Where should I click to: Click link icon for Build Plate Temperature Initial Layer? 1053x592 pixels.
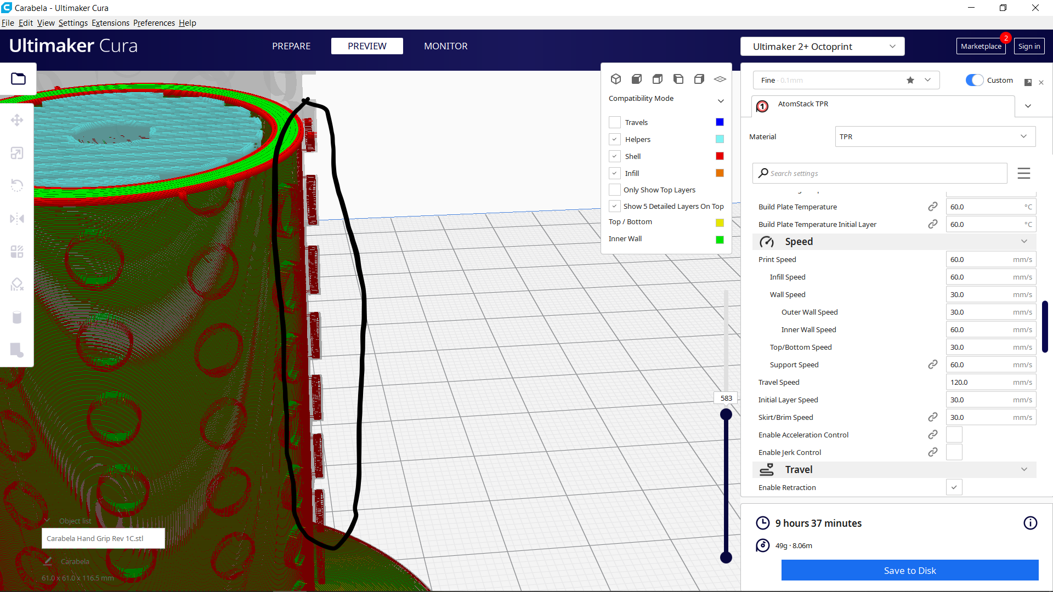(x=933, y=224)
